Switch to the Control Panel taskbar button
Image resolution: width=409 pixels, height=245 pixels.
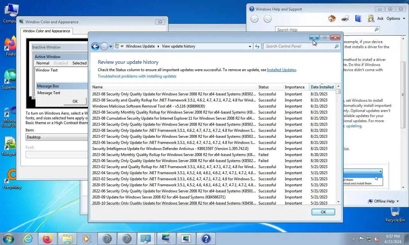click(x=146, y=239)
